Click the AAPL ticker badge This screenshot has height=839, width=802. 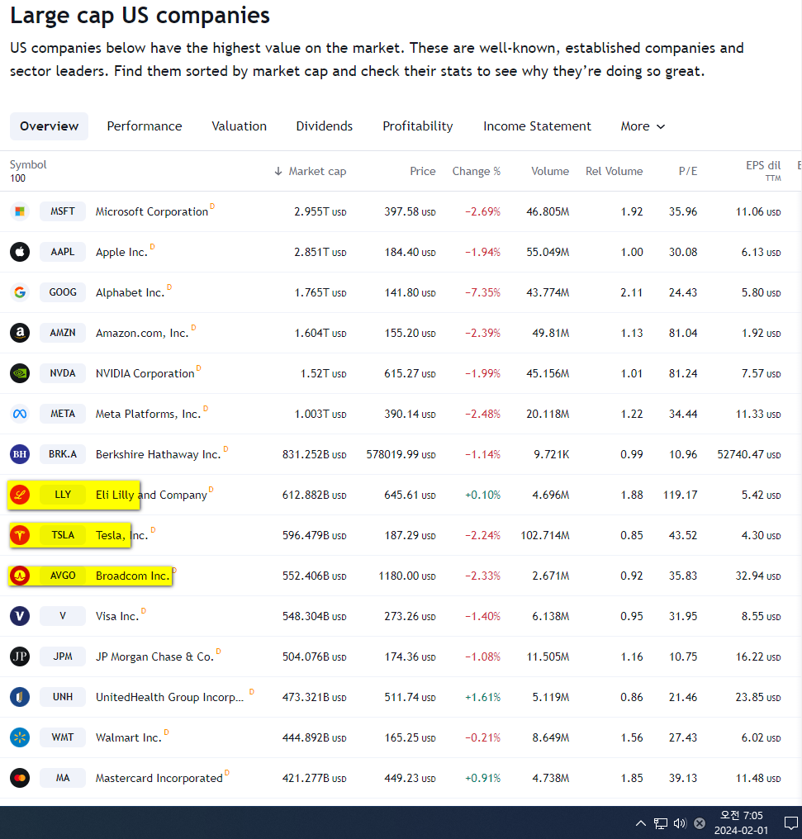(63, 252)
